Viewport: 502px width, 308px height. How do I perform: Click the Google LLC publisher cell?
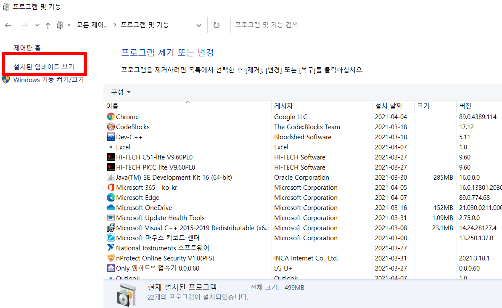point(291,117)
